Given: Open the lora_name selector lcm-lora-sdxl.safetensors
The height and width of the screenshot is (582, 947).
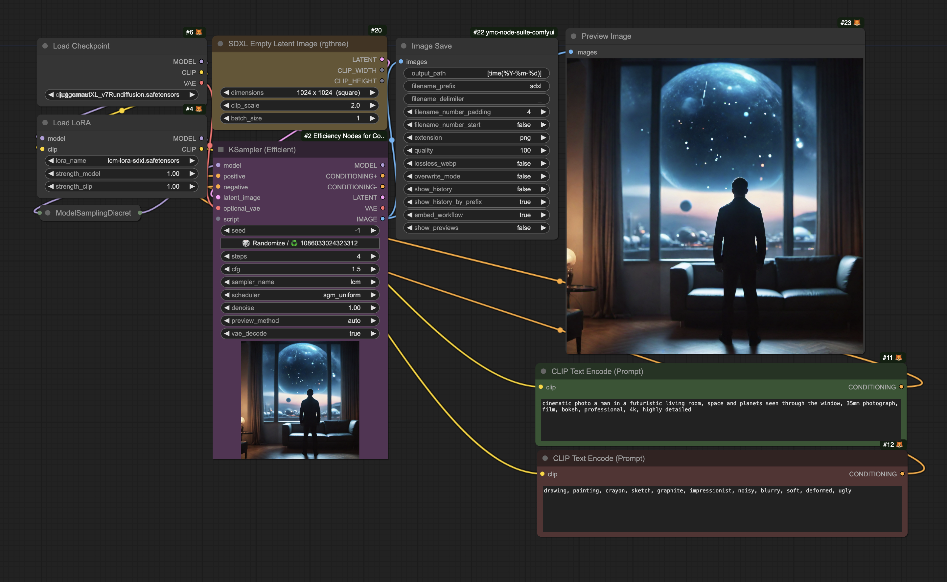Looking at the screenshot, I should click(121, 160).
